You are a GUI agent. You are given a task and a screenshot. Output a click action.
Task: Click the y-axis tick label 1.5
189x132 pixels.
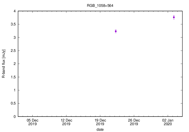pos(13,77)
